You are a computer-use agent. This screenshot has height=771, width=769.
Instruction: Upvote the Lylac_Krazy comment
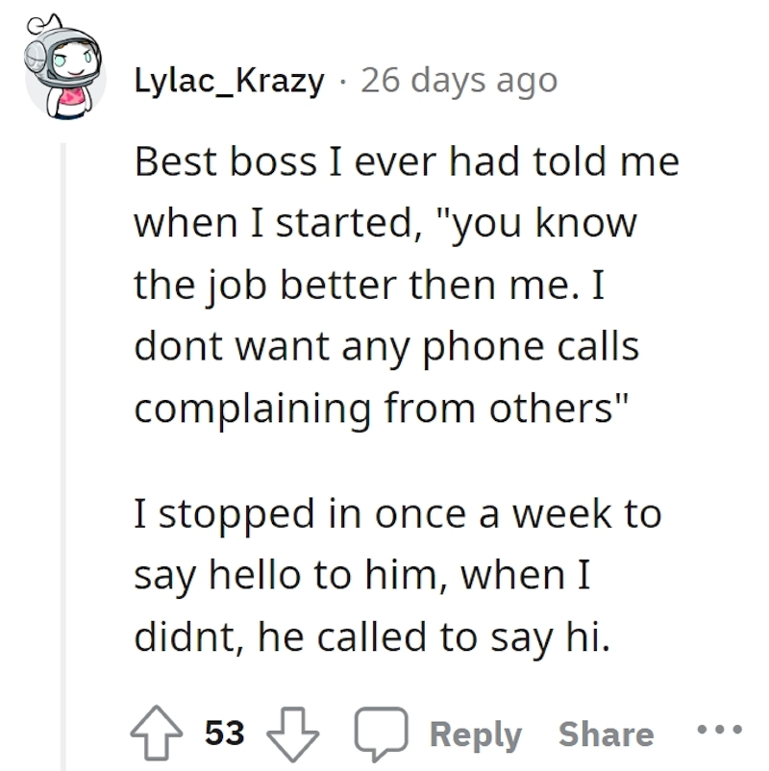pos(157,733)
